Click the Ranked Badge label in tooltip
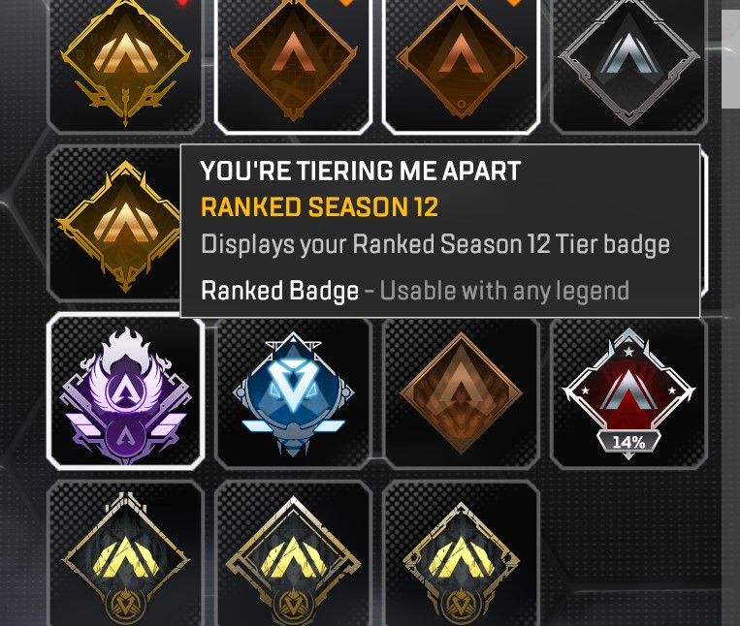This screenshot has width=740, height=626. click(279, 291)
